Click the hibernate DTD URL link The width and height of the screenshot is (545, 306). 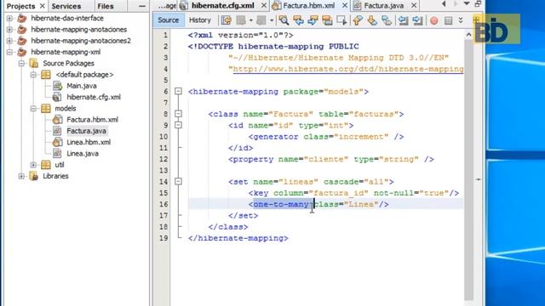point(348,69)
